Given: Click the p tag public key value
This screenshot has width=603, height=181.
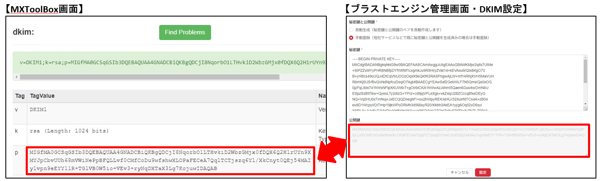Looking at the screenshot, I should coord(170,160).
